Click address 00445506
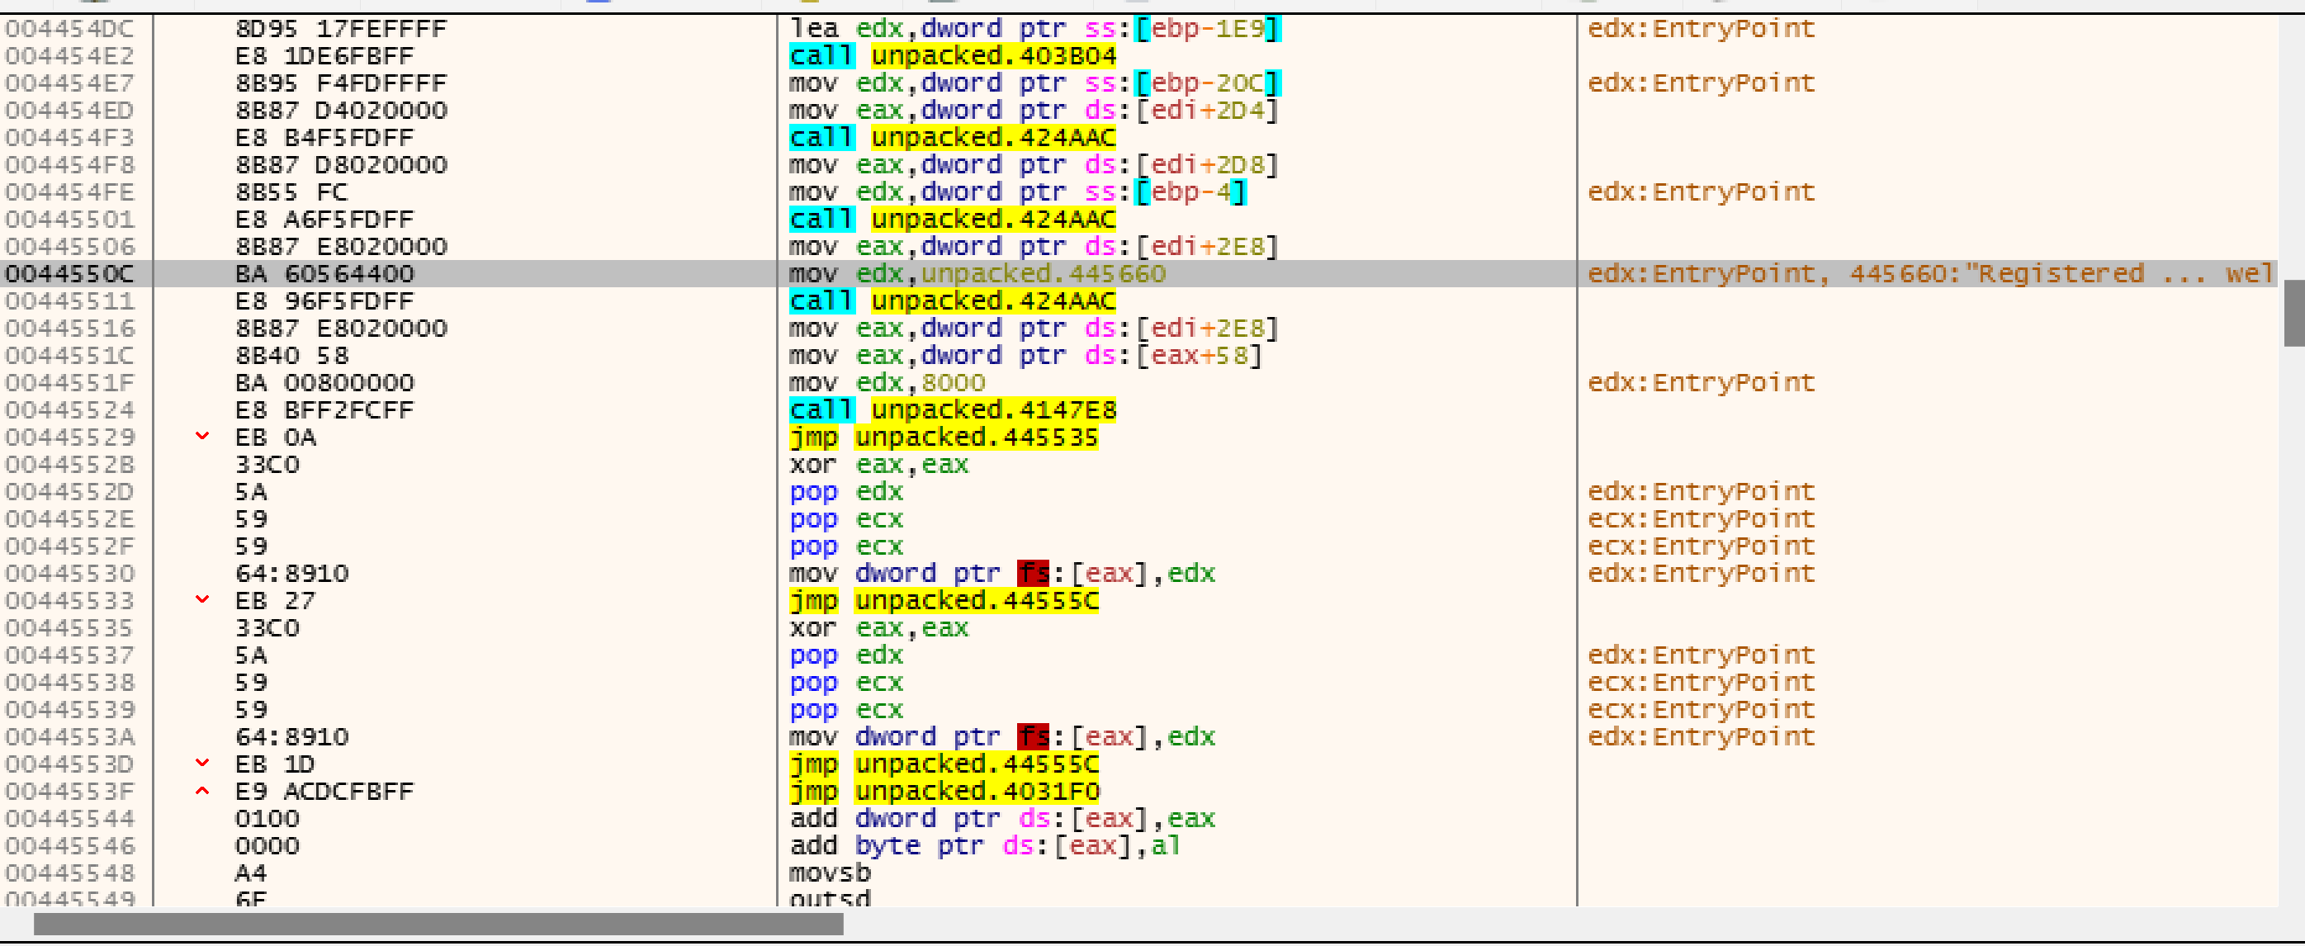Viewport: 2305px width, 946px height. (70, 246)
